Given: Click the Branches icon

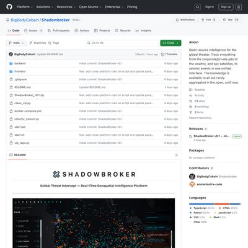Looking at the screenshot, I should click(x=31, y=43).
